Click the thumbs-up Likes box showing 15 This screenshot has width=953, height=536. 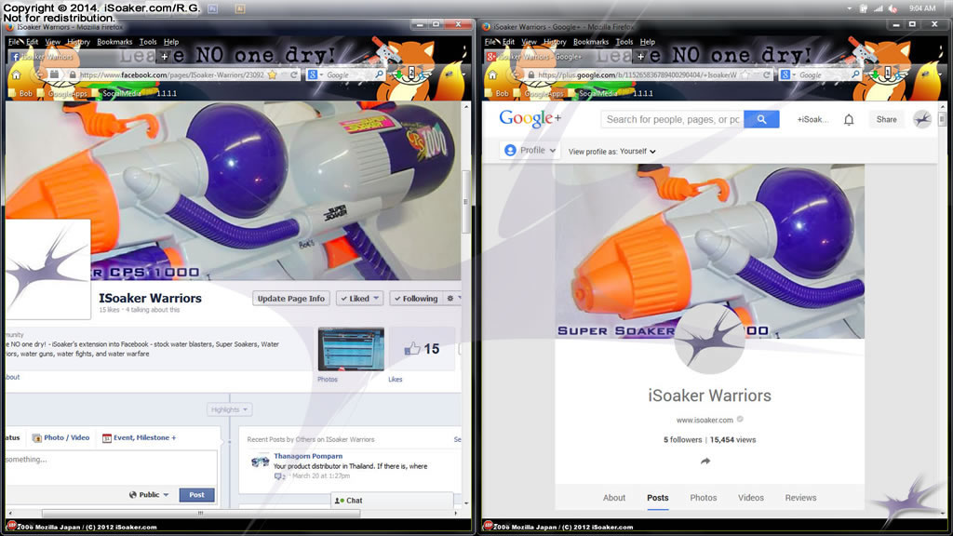[x=423, y=349]
